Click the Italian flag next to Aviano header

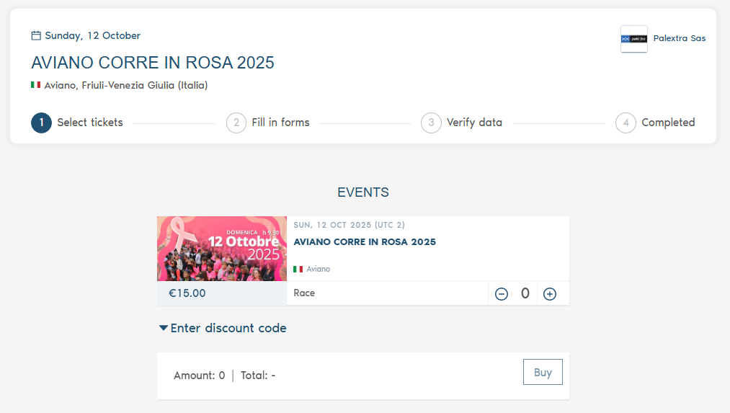35,85
